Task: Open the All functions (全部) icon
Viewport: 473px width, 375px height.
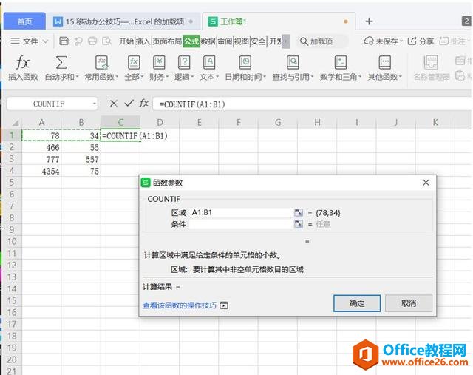Action: (x=134, y=63)
